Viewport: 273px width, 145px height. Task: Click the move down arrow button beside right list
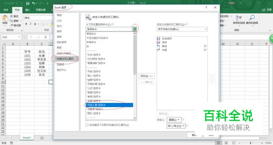(212, 82)
